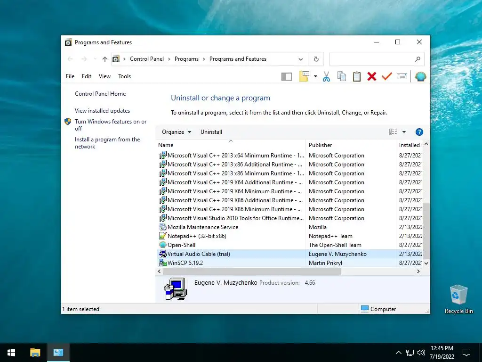The width and height of the screenshot is (482, 362).
Task: Click the vertical scrollbar thumb
Action: click(426, 231)
